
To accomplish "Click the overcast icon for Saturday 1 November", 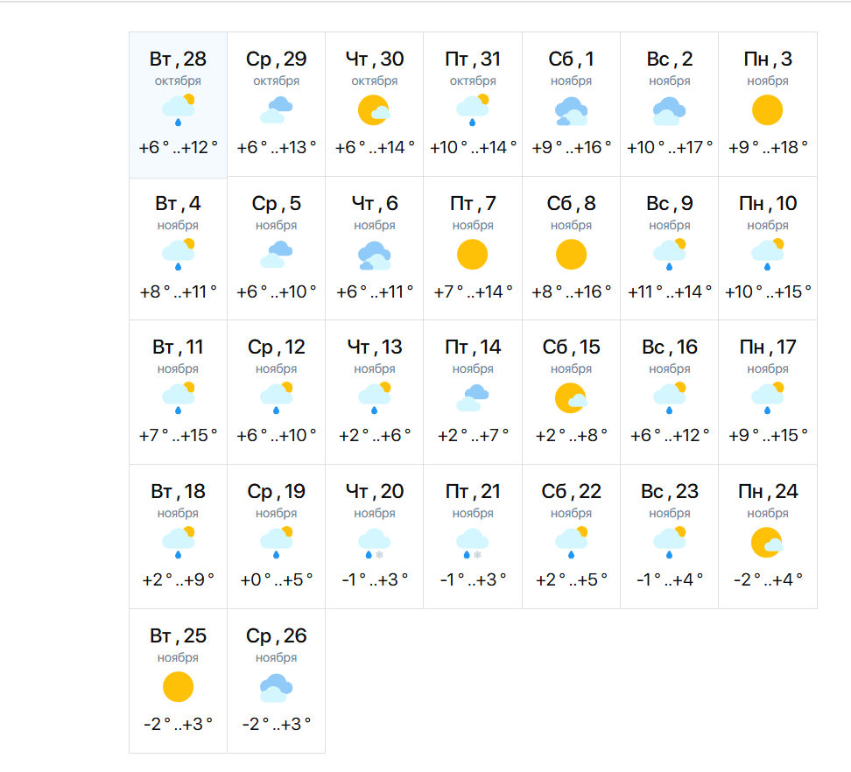I will [571, 111].
